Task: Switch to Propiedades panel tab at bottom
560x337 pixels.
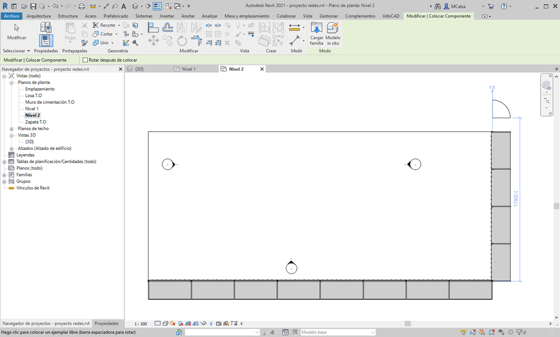Action: click(x=106, y=323)
